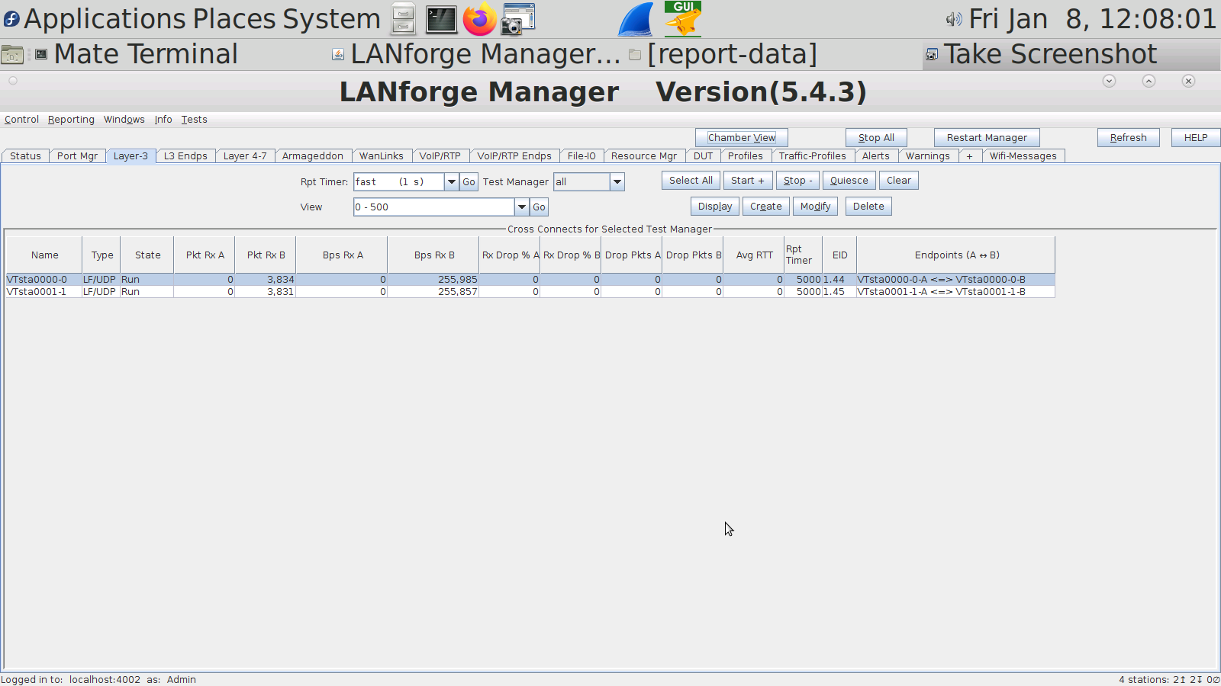Open the file manager launcher in the top panel
The width and height of the screenshot is (1221, 686).
(403, 19)
